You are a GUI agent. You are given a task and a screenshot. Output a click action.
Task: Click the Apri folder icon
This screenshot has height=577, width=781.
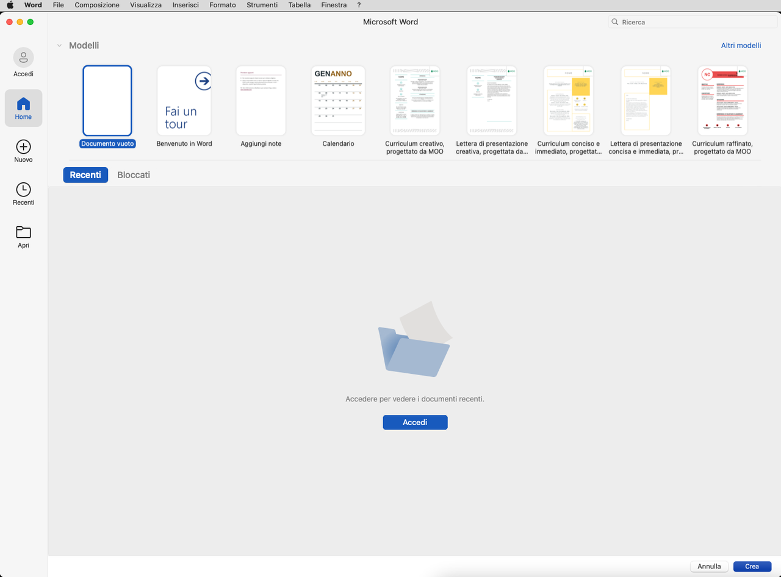coord(23,232)
